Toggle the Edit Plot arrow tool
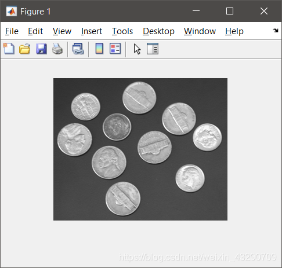The width and height of the screenshot is (282, 268). tap(137, 49)
